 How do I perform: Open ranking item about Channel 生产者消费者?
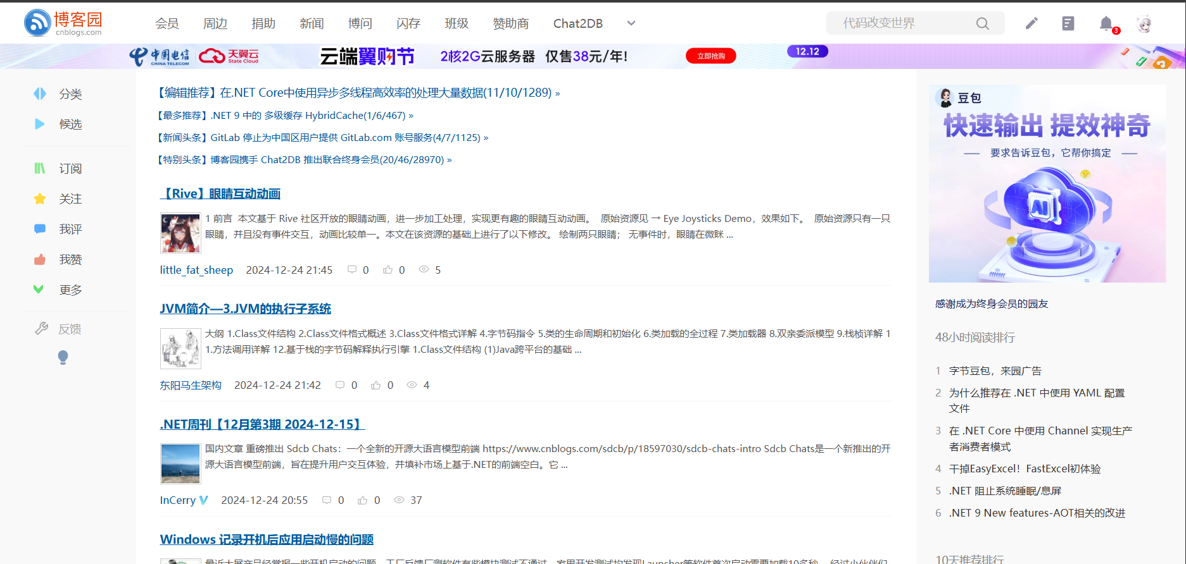pyautogui.click(x=1041, y=438)
